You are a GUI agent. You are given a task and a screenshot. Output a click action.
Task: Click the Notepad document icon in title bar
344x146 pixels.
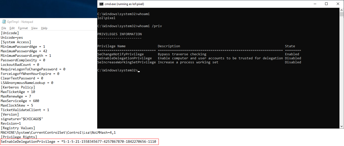pos(4,22)
